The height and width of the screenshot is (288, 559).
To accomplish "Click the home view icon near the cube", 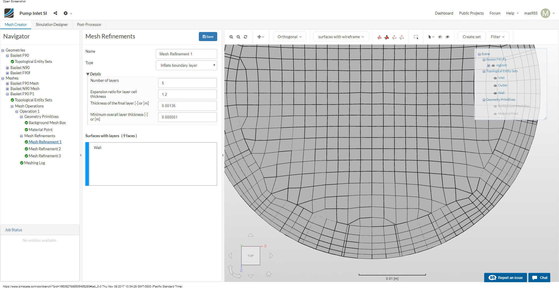I will [x=268, y=274].
